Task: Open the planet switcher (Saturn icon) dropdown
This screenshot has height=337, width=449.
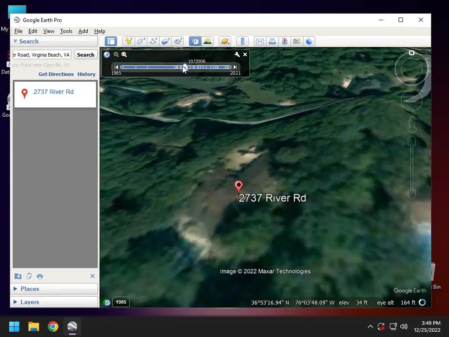Action: pos(225,41)
